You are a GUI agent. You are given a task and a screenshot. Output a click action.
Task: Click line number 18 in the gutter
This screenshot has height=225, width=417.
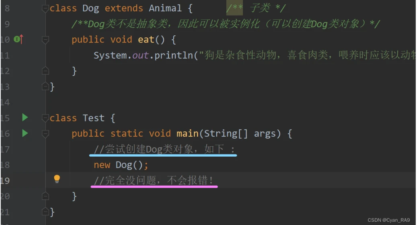(5, 165)
